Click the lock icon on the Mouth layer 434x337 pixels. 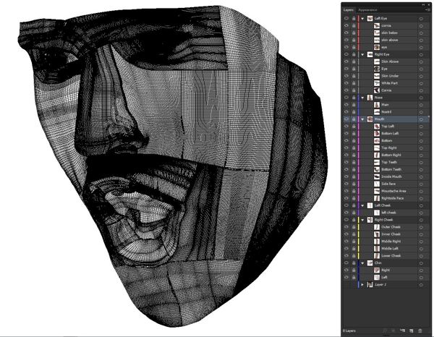(x=354, y=119)
